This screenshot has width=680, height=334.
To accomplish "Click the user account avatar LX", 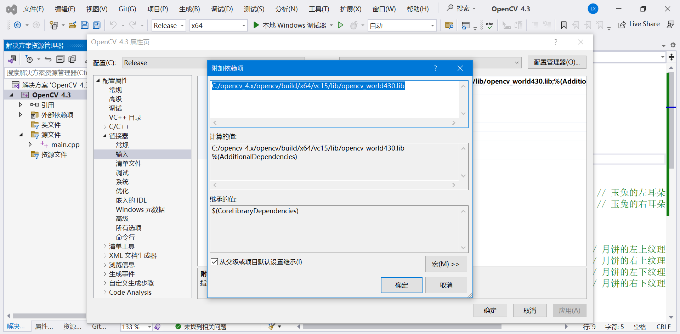I will click(593, 9).
